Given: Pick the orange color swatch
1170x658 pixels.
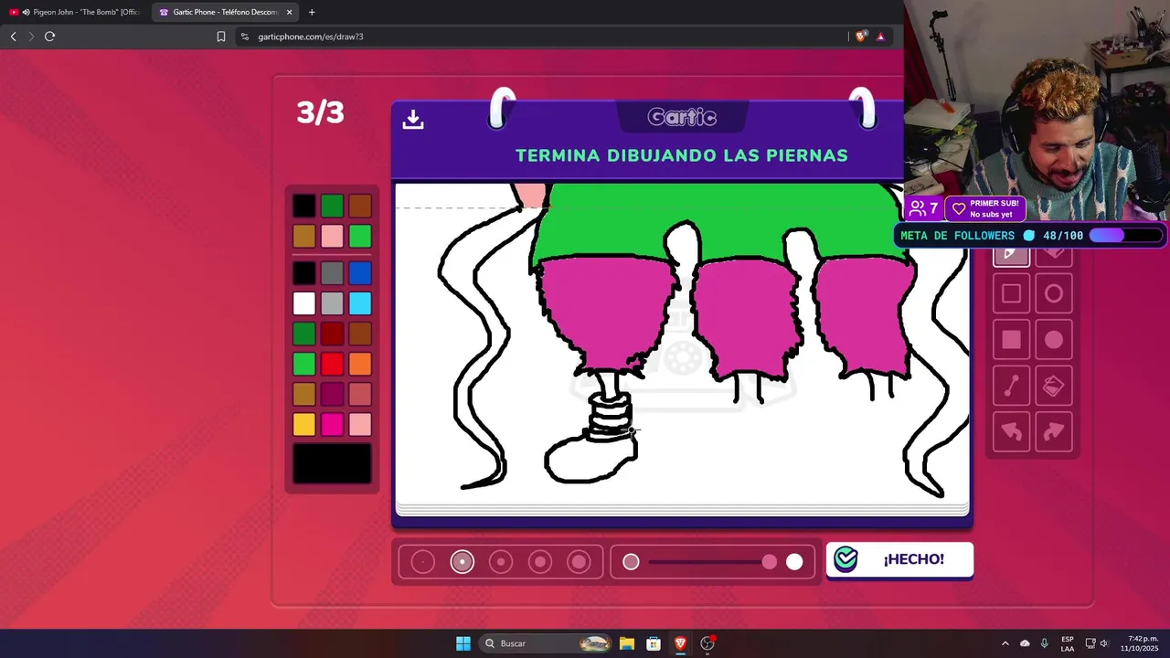Looking at the screenshot, I should point(360,364).
